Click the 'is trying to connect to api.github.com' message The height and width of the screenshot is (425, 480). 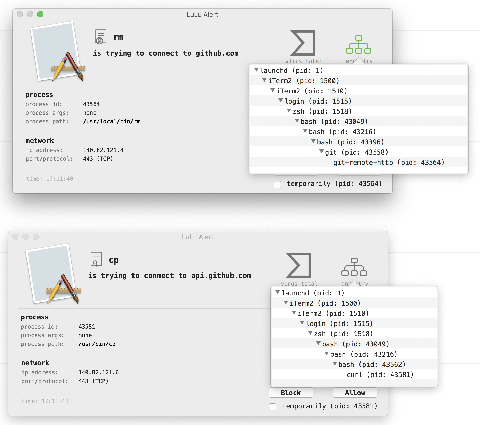(x=170, y=276)
